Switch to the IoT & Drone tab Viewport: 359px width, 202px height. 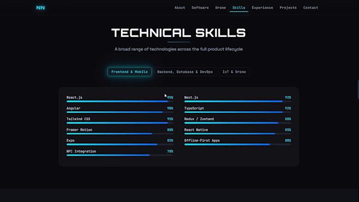click(234, 72)
